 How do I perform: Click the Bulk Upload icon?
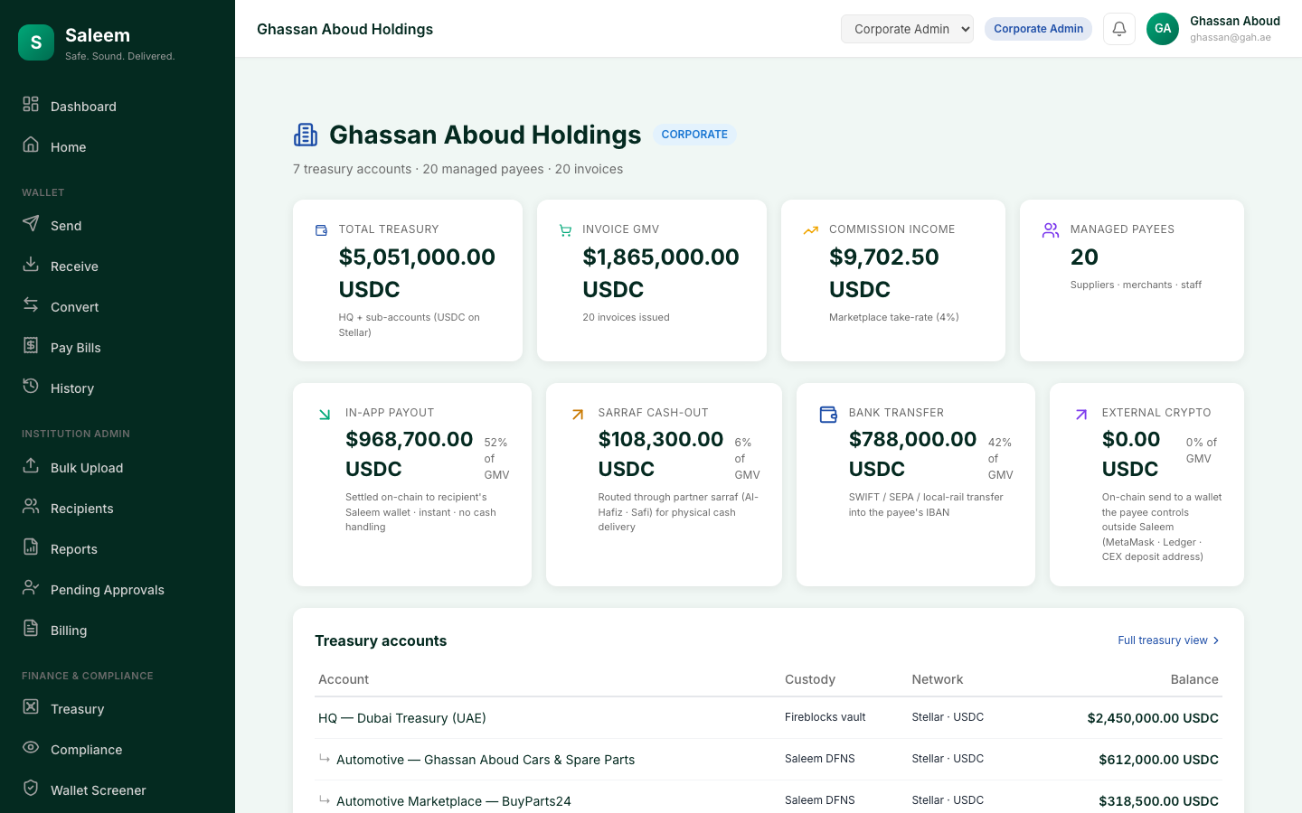[x=31, y=465]
